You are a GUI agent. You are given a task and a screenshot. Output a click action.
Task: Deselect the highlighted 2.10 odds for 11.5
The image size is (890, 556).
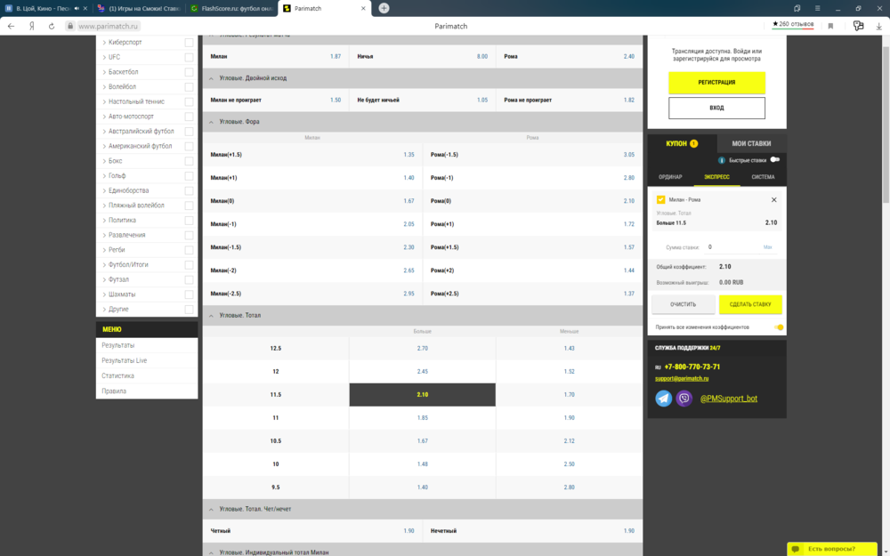click(x=422, y=395)
